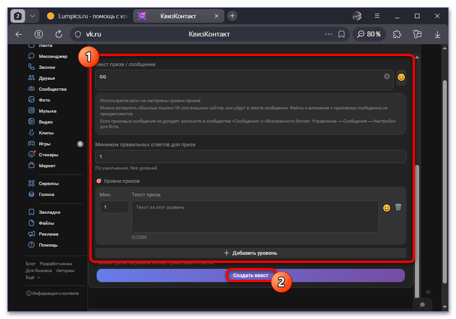Open browser hamburger menu
Viewport: 456px width, 319px height.
377,16
